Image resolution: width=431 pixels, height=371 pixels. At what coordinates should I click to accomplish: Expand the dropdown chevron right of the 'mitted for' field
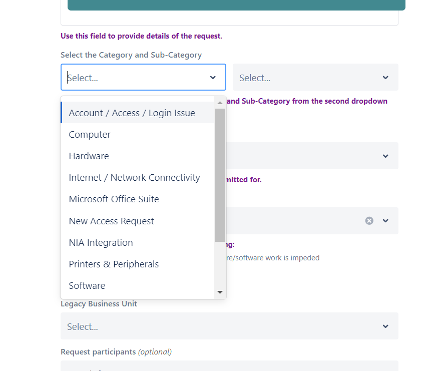click(x=385, y=156)
